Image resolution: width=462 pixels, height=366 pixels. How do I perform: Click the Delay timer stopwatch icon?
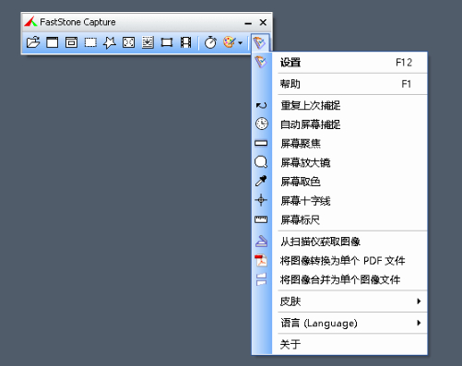click(210, 42)
